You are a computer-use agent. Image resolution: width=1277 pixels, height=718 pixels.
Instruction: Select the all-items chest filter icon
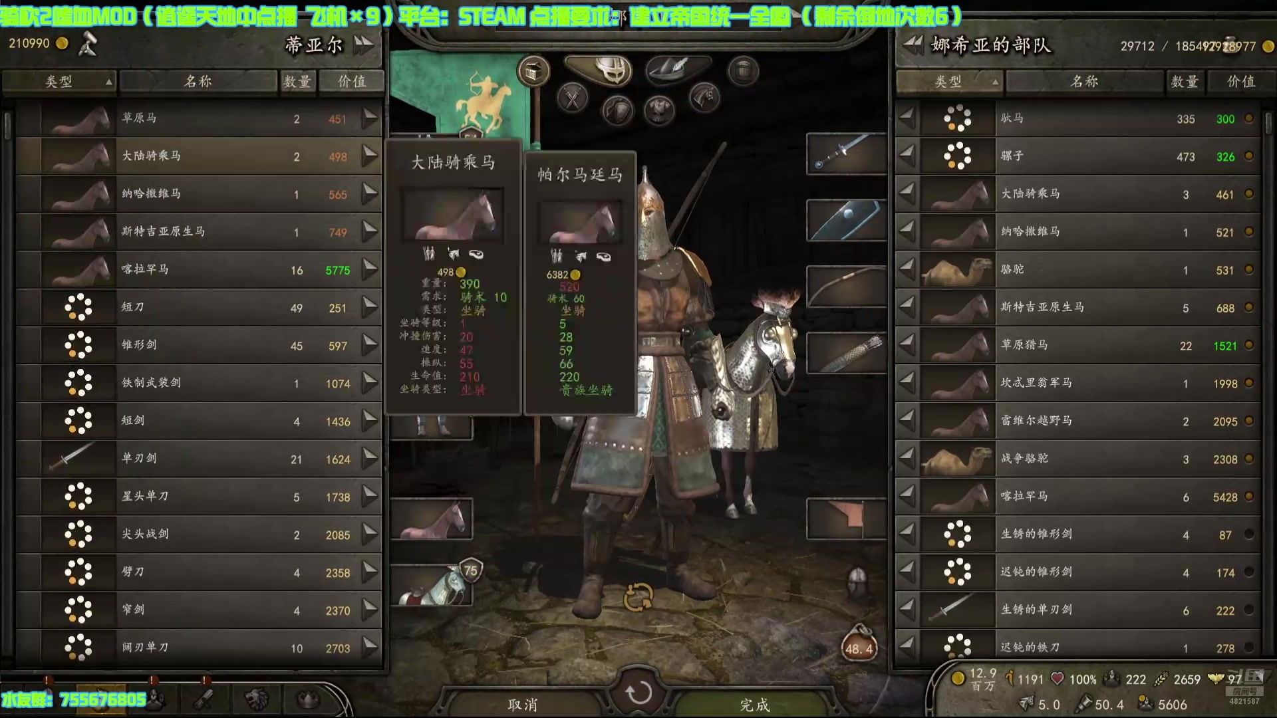533,71
